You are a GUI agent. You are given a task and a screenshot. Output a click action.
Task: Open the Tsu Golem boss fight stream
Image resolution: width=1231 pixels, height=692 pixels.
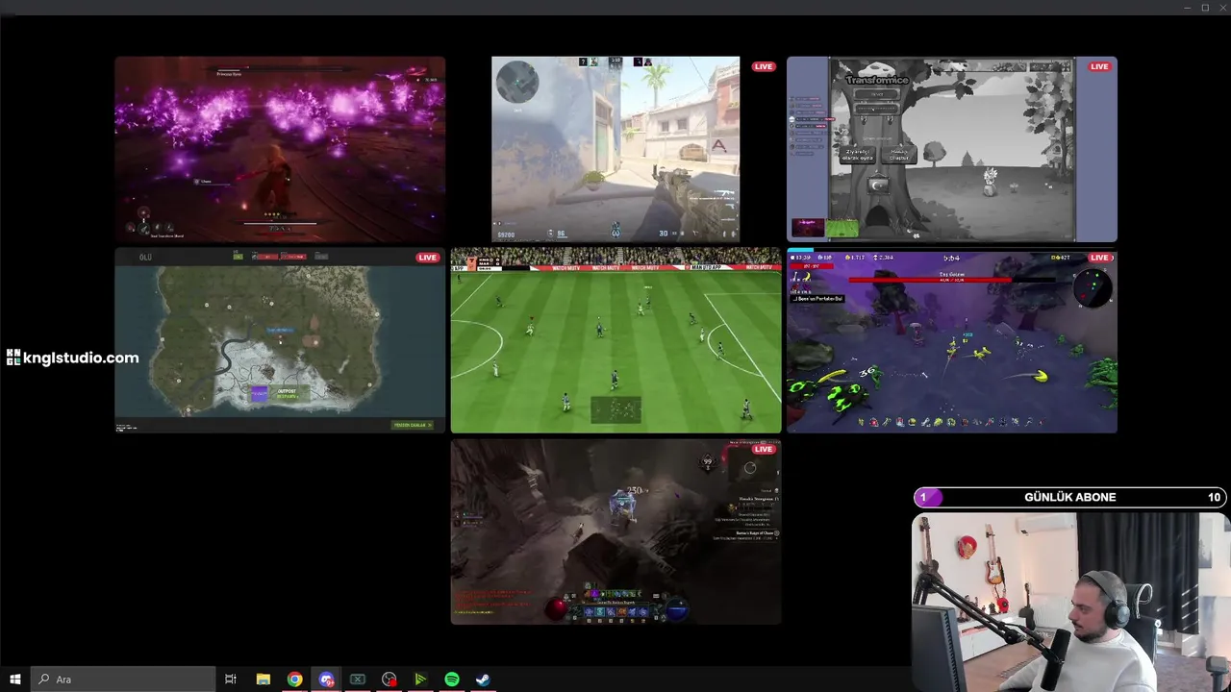(x=952, y=340)
